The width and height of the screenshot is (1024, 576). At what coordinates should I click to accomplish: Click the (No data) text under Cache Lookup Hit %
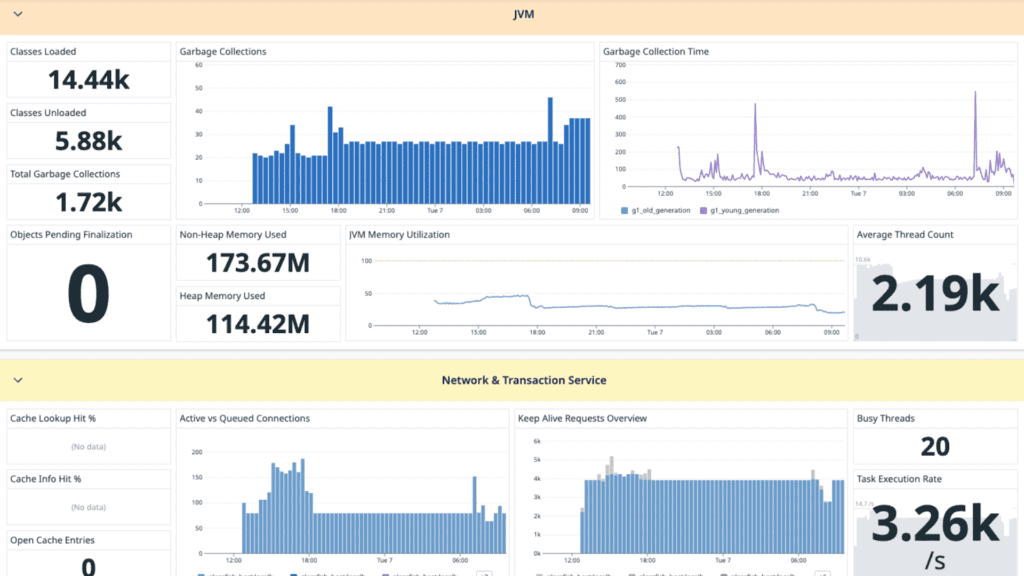[x=89, y=447]
